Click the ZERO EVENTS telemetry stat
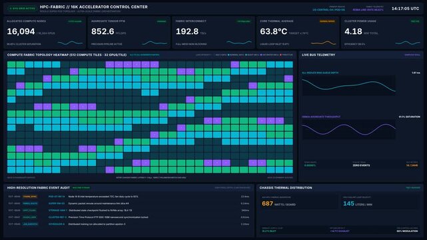 [361, 165]
